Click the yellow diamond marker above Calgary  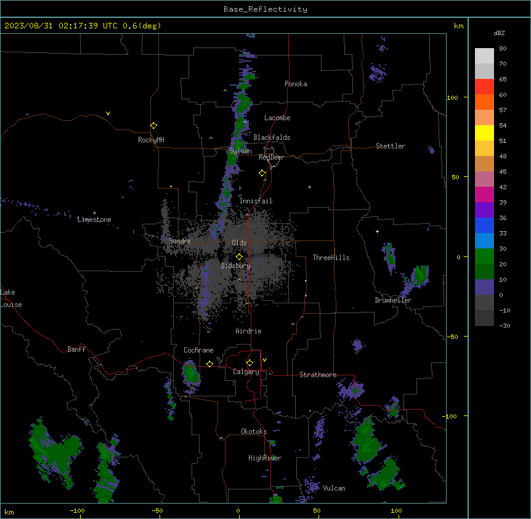point(249,363)
